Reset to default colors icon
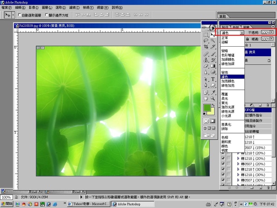The image size is (277, 208). pos(205,114)
